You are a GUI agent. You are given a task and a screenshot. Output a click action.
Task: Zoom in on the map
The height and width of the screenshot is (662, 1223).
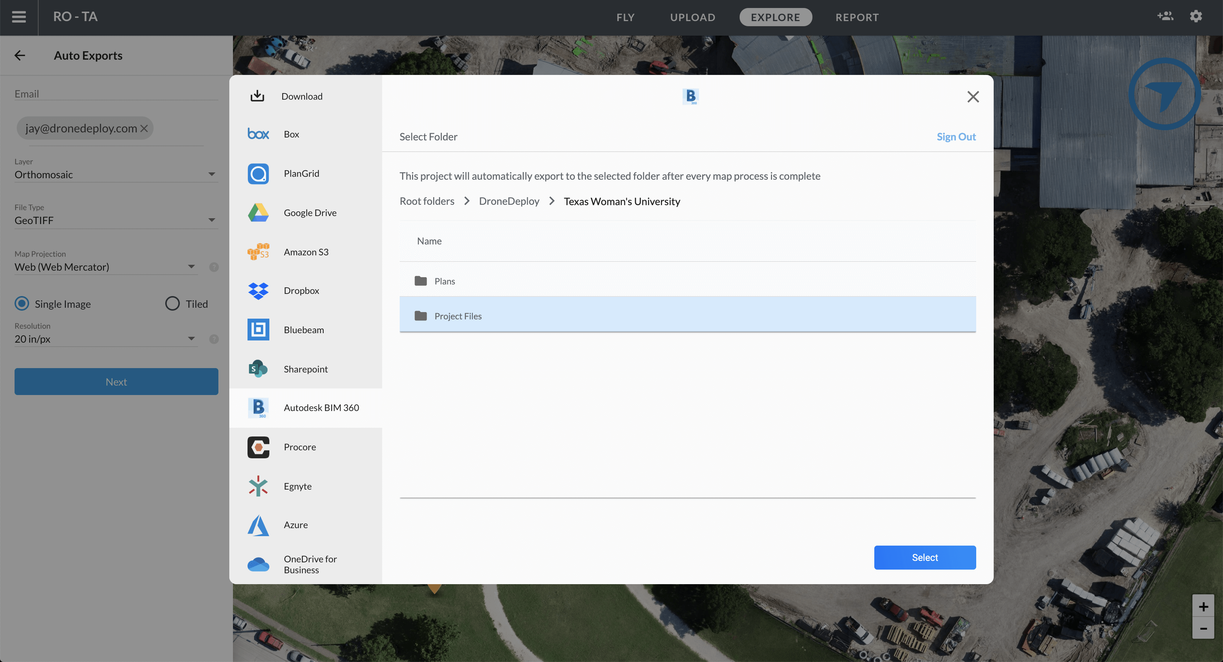click(x=1203, y=606)
